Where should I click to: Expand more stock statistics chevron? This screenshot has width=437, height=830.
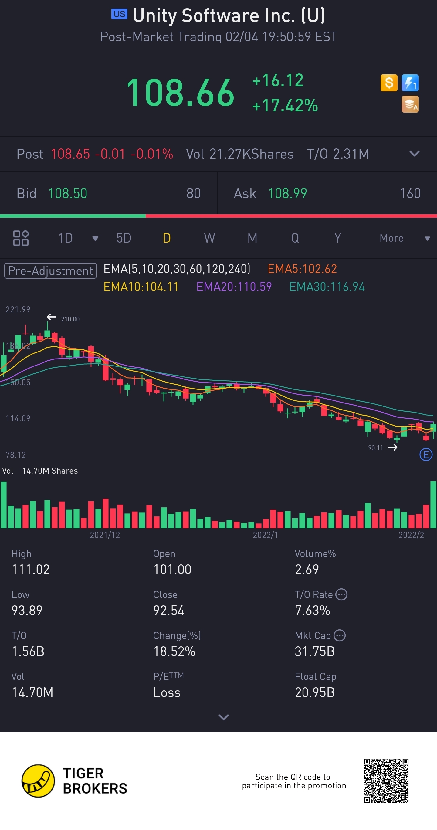click(x=223, y=717)
